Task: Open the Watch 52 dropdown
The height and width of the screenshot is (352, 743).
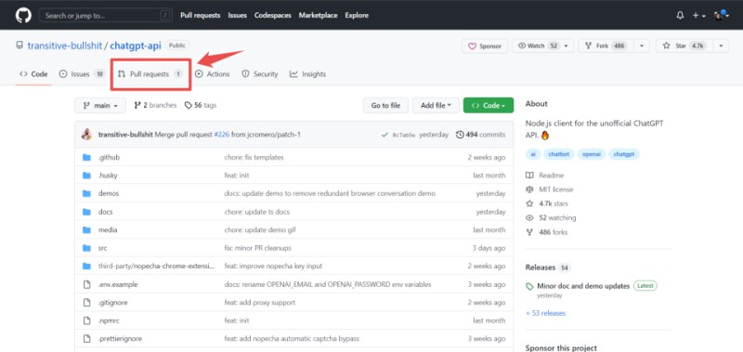Action: point(543,46)
